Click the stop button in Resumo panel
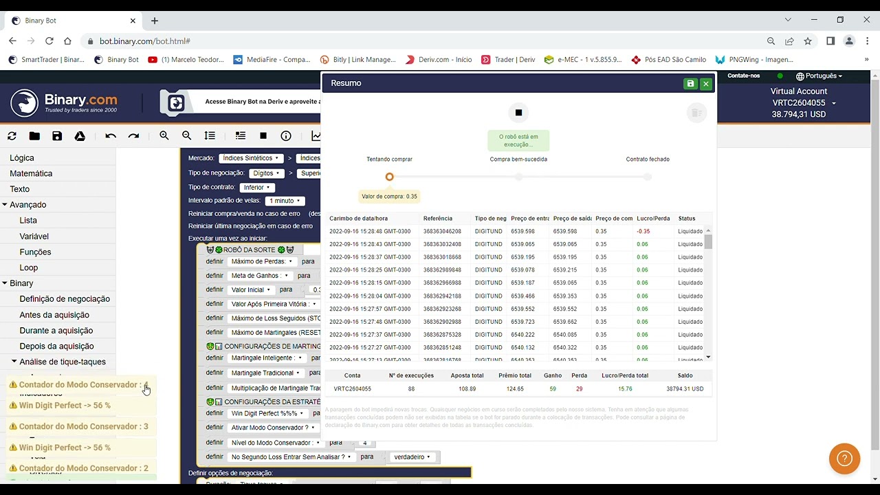 pos(518,113)
